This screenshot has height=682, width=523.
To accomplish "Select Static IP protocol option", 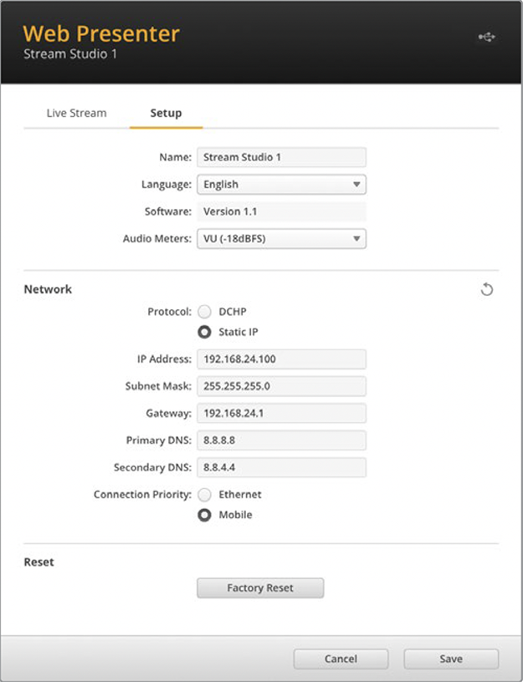I will tap(204, 332).
